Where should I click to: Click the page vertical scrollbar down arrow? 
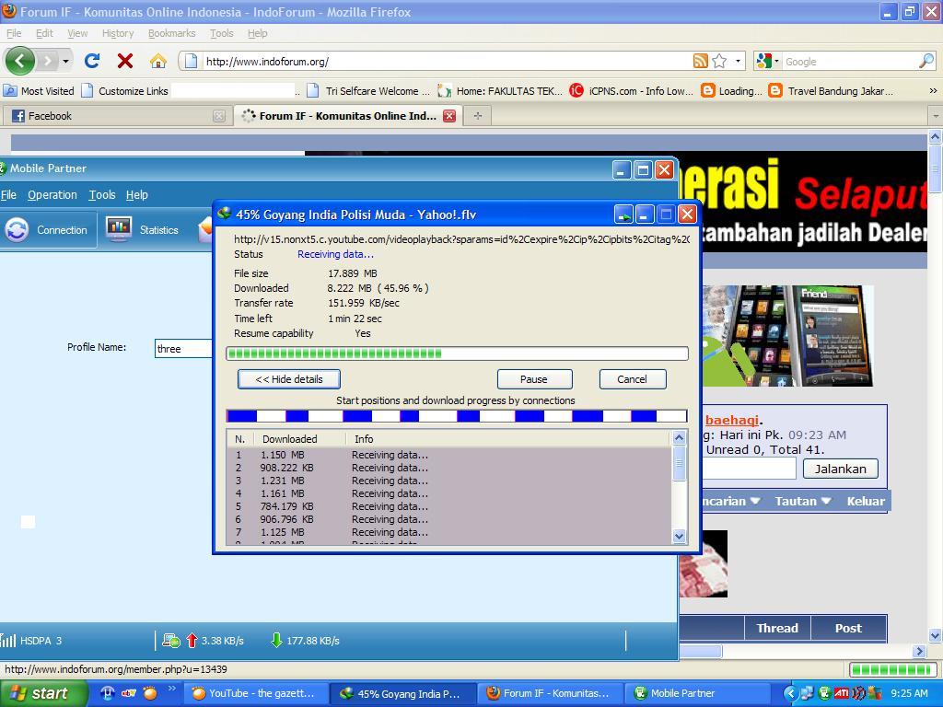(936, 635)
